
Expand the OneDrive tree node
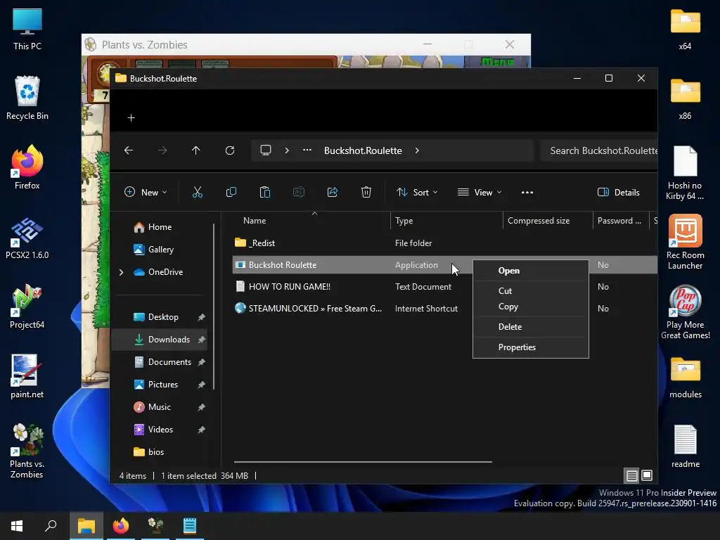(x=121, y=272)
